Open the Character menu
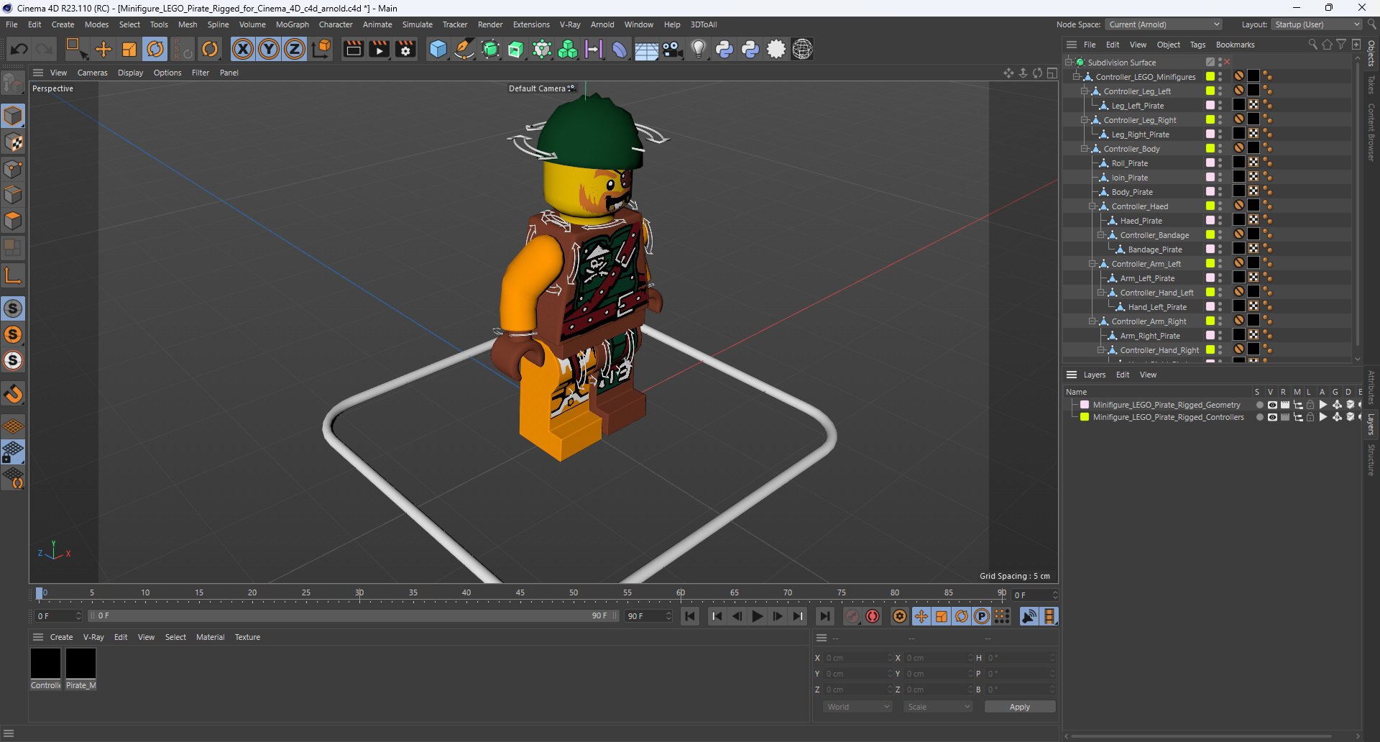Viewport: 1380px width, 742px height. [x=336, y=24]
